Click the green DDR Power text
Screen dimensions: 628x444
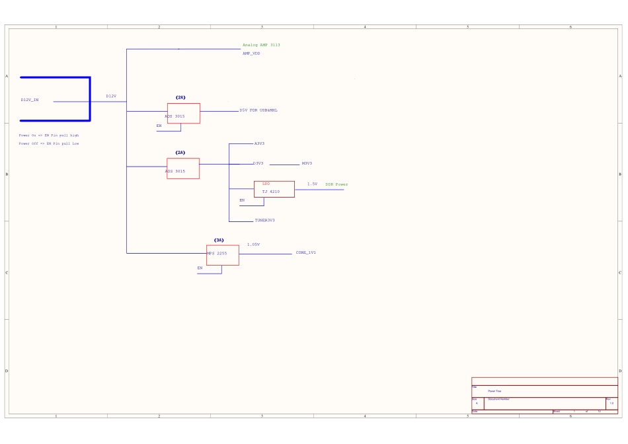click(336, 184)
